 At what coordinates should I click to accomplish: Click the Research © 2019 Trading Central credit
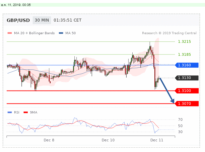coord(169,33)
